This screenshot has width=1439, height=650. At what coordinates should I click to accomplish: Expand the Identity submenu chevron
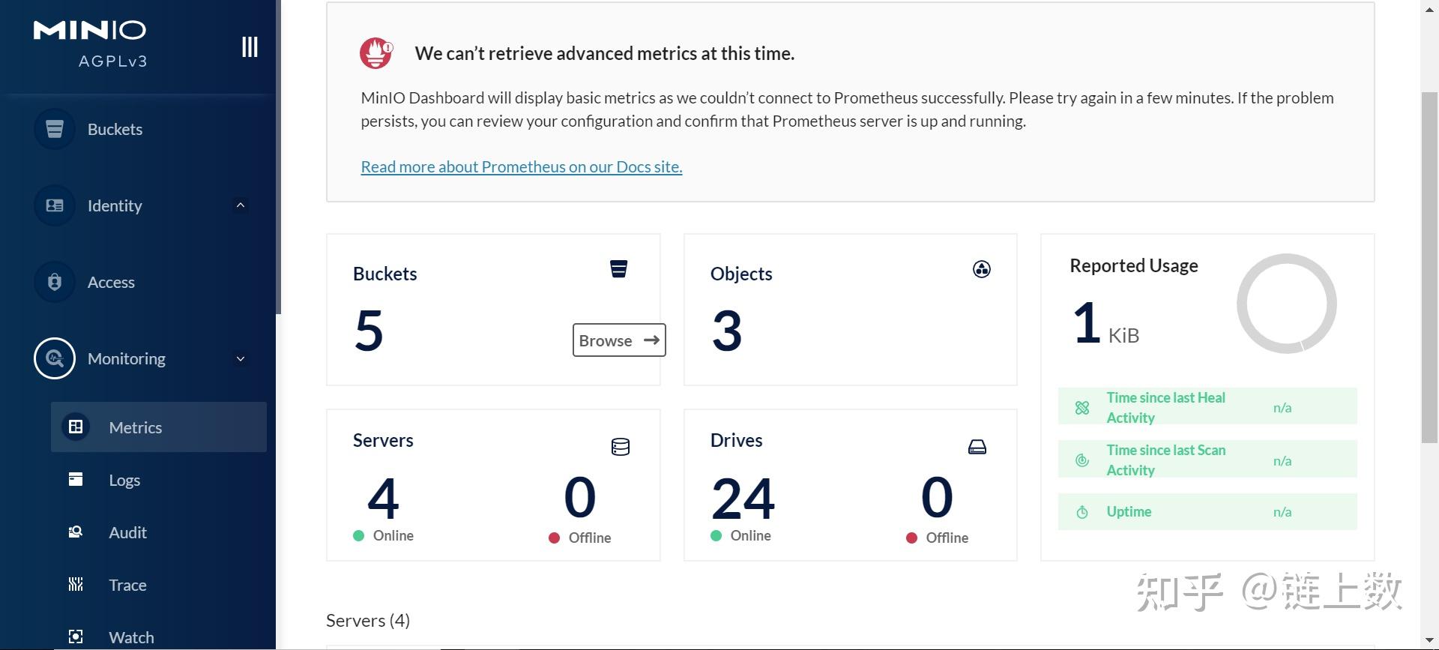241,205
